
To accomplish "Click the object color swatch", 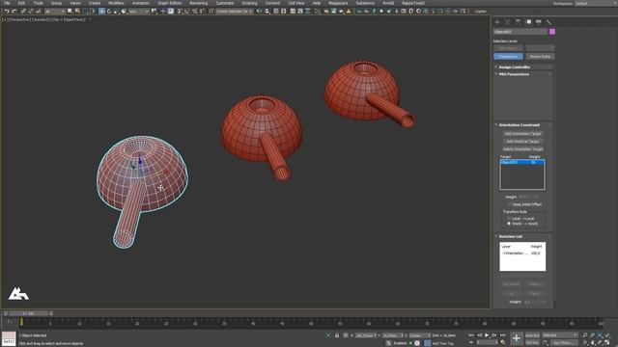I will (552, 32).
